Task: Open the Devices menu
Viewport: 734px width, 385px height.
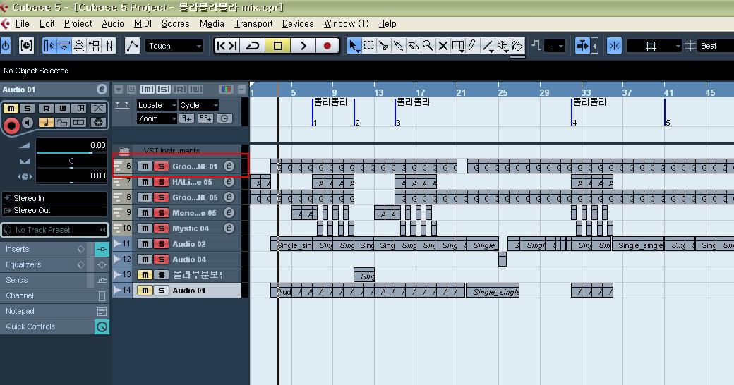Action: [x=298, y=23]
